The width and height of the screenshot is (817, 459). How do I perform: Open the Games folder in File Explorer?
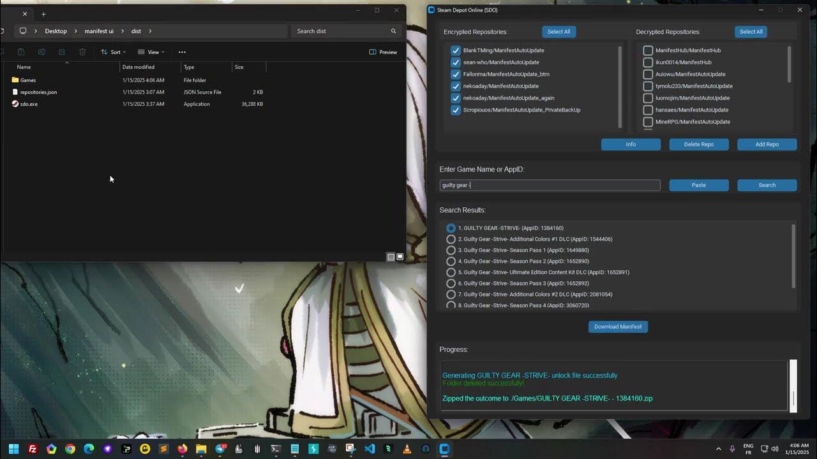click(27, 80)
